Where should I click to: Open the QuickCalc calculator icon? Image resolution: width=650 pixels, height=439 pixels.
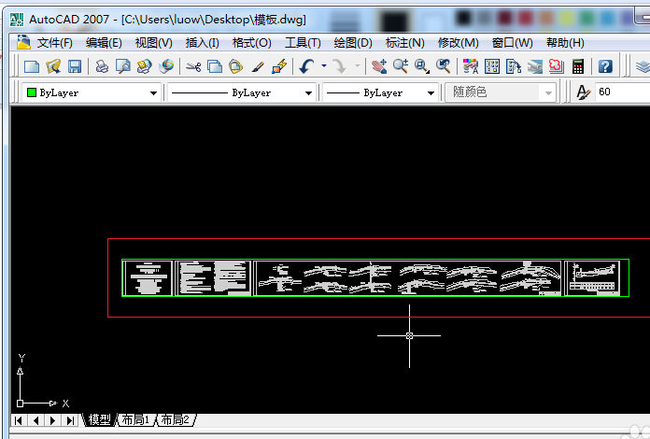(x=578, y=66)
